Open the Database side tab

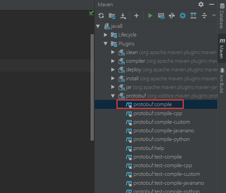click(x=222, y=16)
